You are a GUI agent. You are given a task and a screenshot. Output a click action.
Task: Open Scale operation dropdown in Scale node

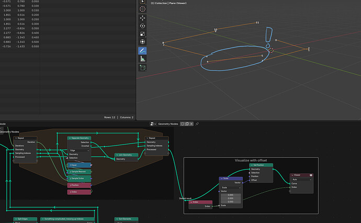click(231, 187)
